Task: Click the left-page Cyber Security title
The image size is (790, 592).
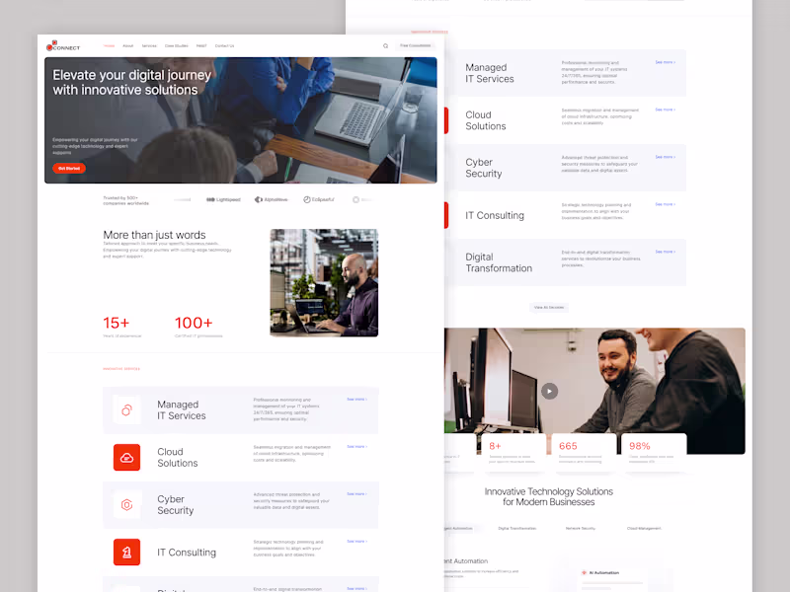Action: tap(176, 505)
